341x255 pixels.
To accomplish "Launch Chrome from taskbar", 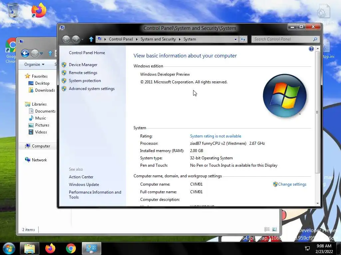I will pyautogui.click(x=71, y=248).
